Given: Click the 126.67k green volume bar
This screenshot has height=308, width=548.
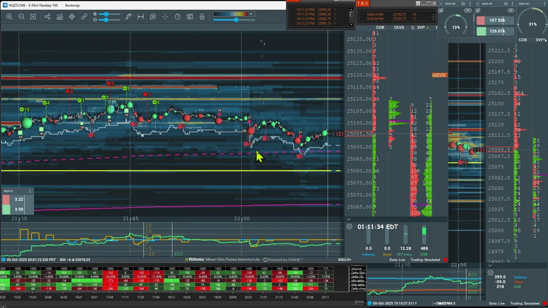Looking at the screenshot, I should [495, 31].
